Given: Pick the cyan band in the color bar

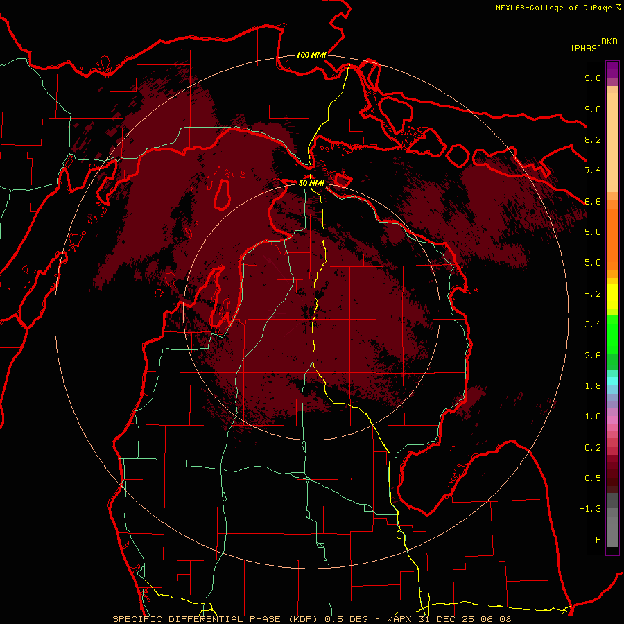Looking at the screenshot, I should [x=612, y=381].
